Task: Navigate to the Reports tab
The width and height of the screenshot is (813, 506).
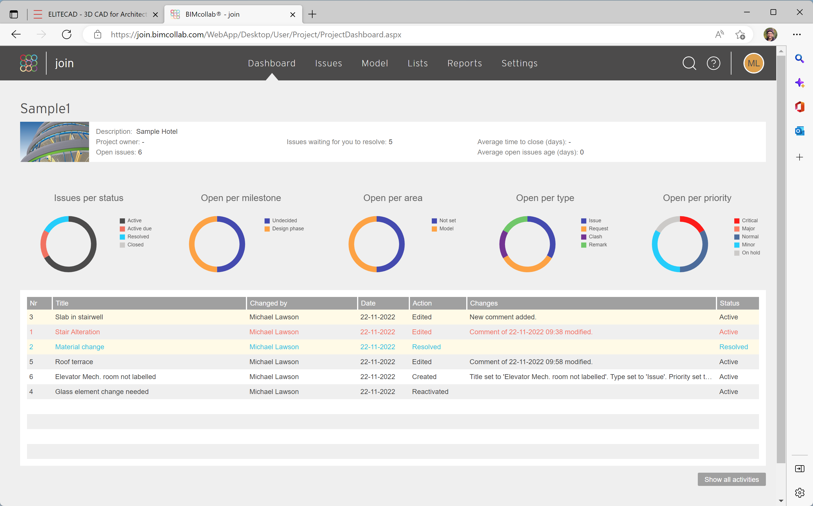Action: click(x=464, y=63)
